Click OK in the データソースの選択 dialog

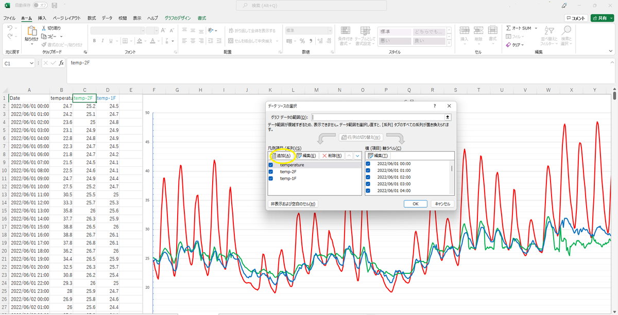pyautogui.click(x=415, y=203)
